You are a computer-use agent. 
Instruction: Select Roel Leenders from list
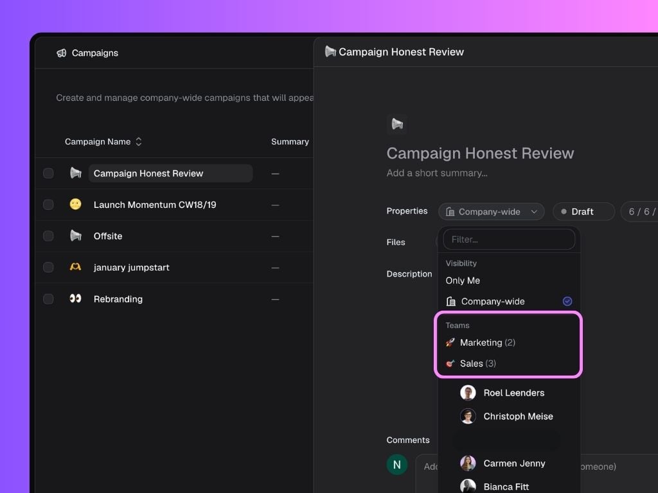coord(514,393)
